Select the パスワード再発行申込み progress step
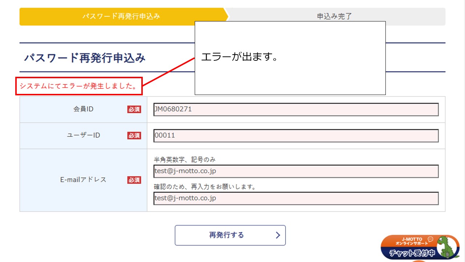The width and height of the screenshot is (465, 262). [x=121, y=16]
